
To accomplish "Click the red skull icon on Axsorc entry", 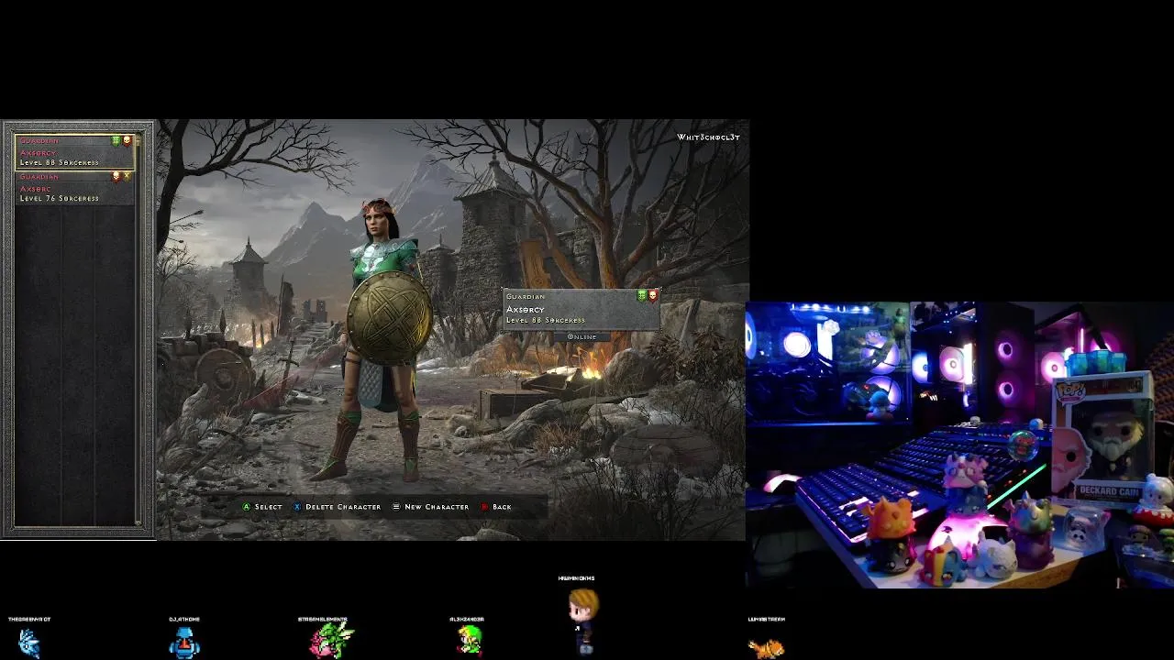I will tap(116, 176).
